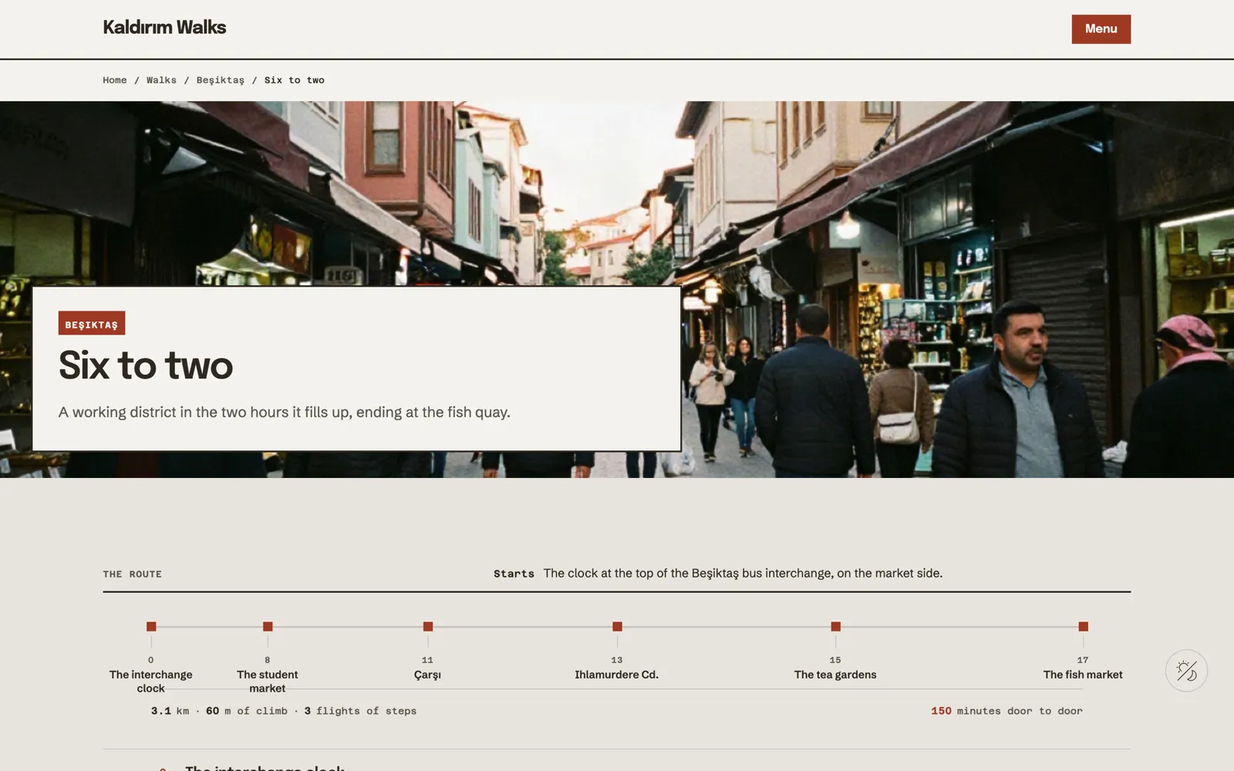Viewport: 1234px width, 771px height.
Task: Jump to the tea gardens stop marker
Action: pyautogui.click(x=835, y=627)
